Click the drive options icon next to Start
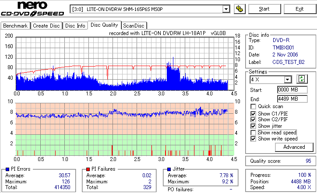 point(240,9)
